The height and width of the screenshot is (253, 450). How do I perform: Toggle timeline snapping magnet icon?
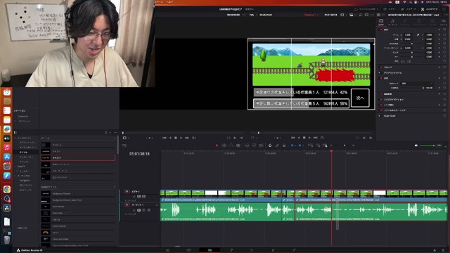[270, 145]
